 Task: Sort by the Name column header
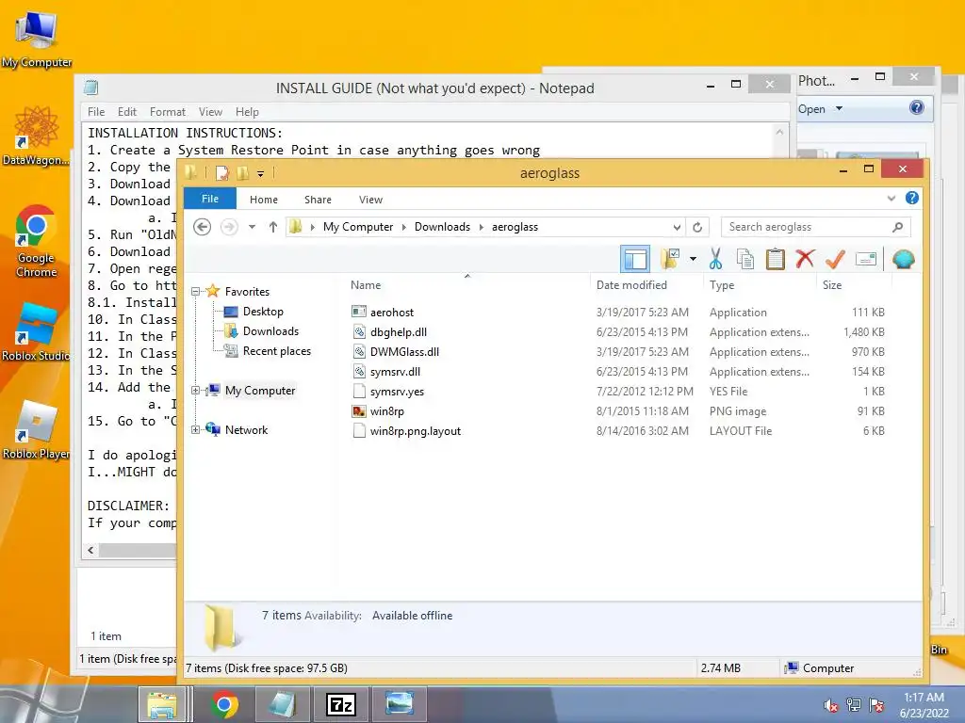[x=467, y=285]
